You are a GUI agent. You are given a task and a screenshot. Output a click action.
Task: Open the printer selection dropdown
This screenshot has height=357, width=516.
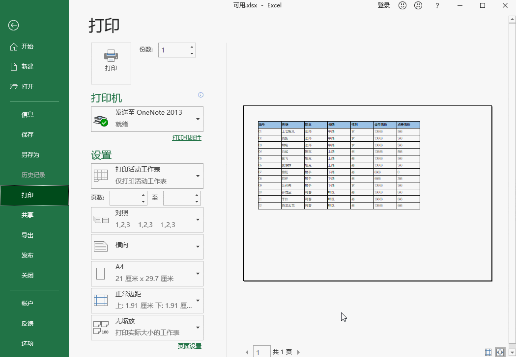147,119
